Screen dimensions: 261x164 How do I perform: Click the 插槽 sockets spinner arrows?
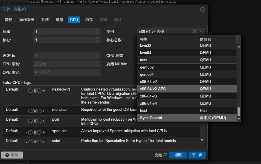(x=97, y=32)
